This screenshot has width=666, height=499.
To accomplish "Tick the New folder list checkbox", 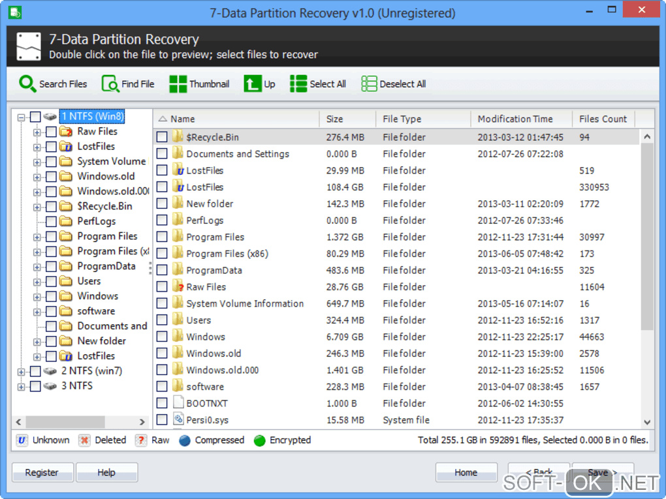I will [162, 204].
